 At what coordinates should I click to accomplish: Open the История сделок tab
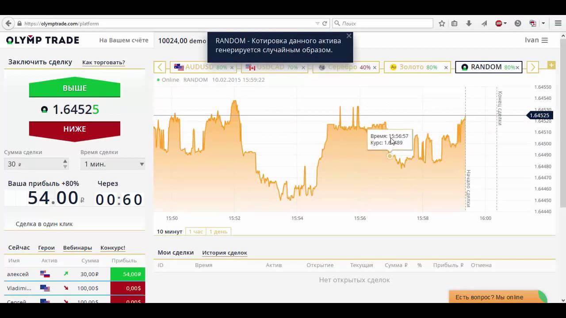pyautogui.click(x=225, y=253)
